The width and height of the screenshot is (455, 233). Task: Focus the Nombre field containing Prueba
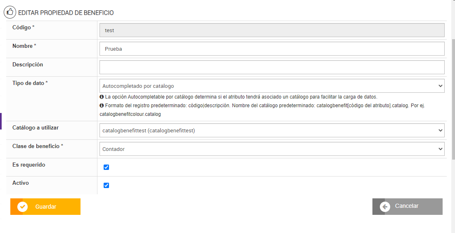point(272,49)
